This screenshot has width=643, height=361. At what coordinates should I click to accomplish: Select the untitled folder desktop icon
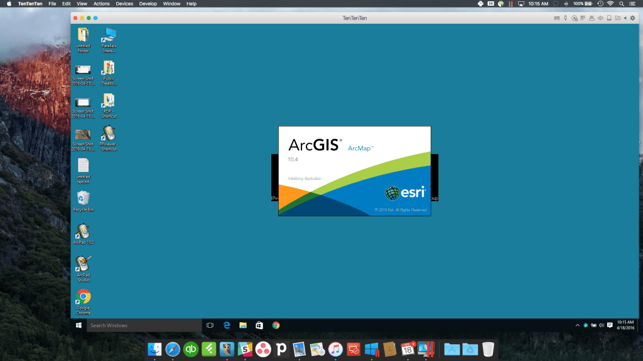click(x=84, y=40)
